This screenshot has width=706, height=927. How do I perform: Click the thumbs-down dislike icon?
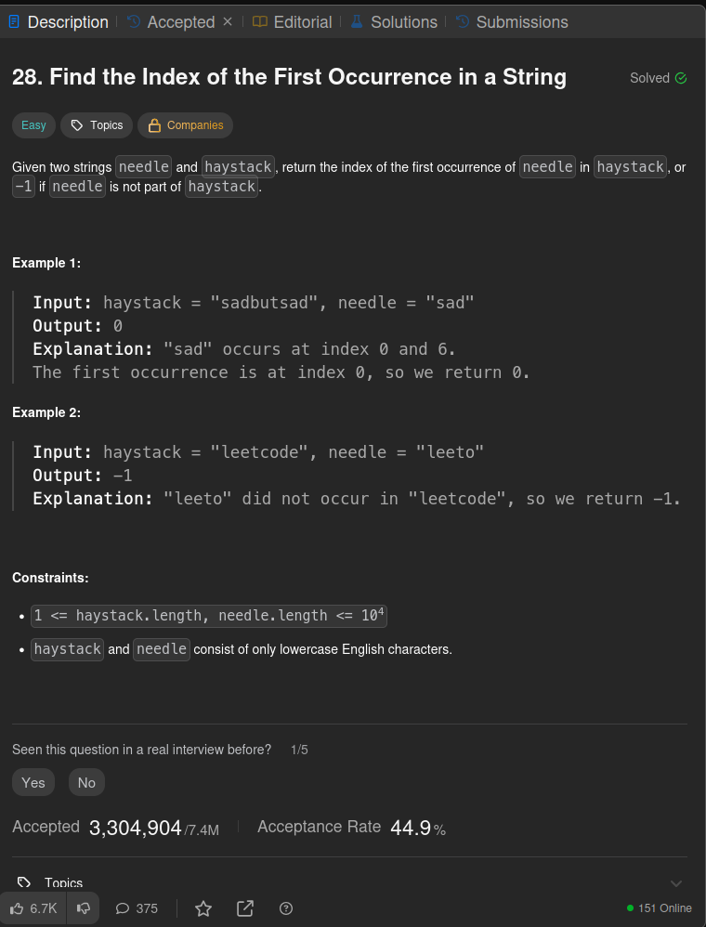point(84,908)
